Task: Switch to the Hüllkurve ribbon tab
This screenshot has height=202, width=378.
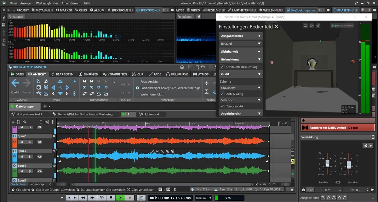Action: click(177, 74)
